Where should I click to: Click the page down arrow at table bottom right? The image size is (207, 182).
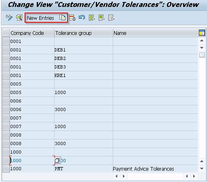coord(202,169)
